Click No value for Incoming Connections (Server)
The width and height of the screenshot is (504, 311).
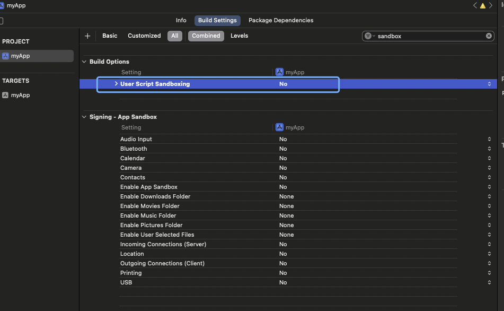point(283,244)
